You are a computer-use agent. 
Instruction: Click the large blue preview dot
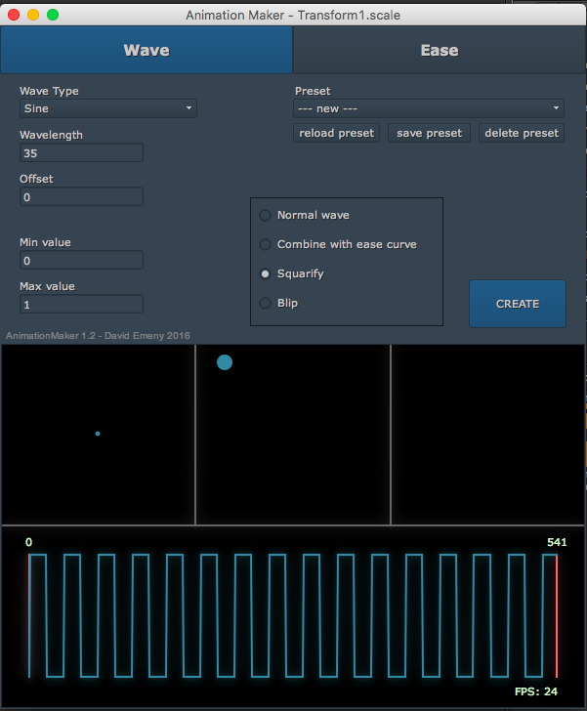point(225,362)
